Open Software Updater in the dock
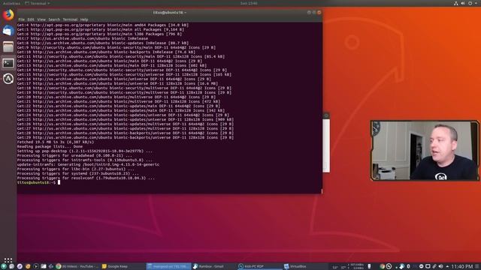 pos(8,79)
